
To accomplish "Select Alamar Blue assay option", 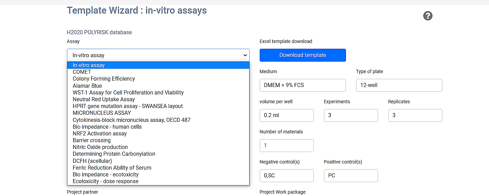I will (87, 86).
